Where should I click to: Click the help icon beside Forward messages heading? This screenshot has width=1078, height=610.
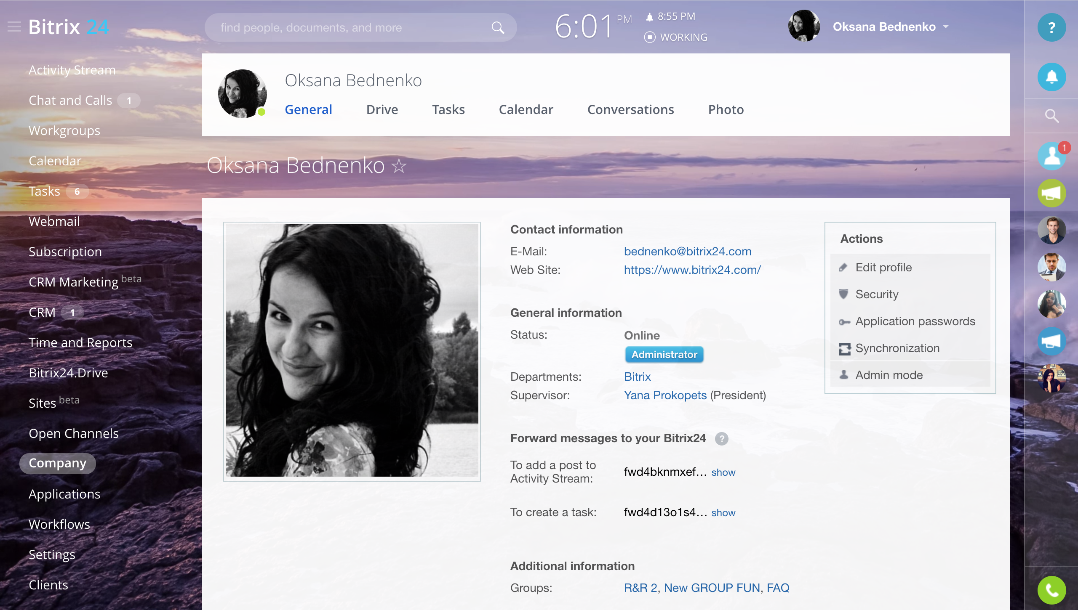721,439
